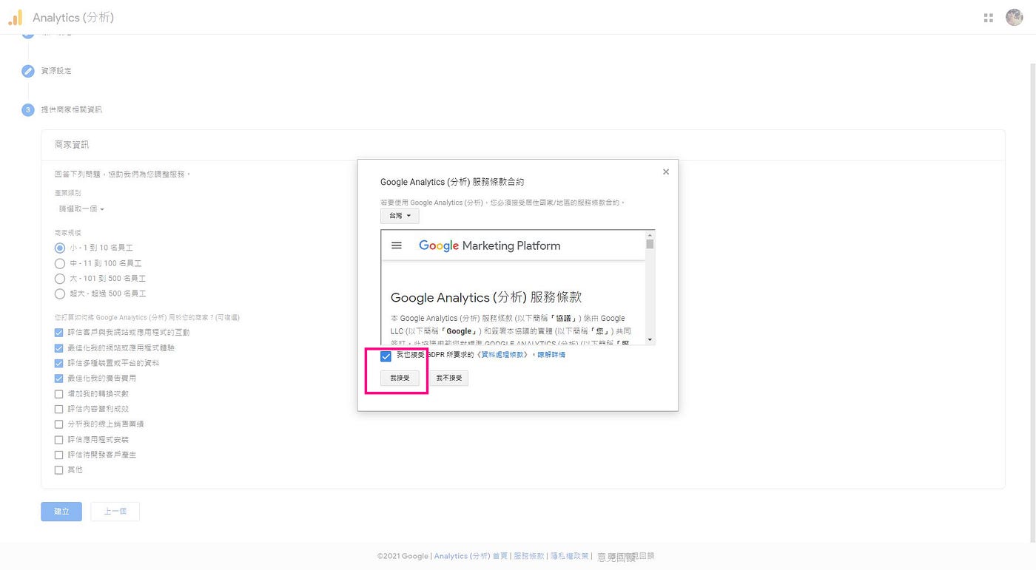Click the 我不接受 button

tap(449, 378)
